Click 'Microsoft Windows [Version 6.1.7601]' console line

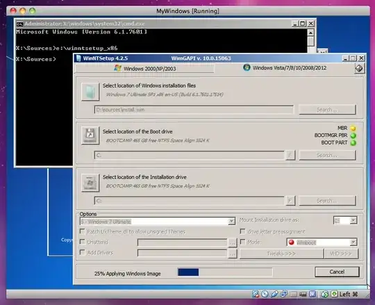click(81, 32)
